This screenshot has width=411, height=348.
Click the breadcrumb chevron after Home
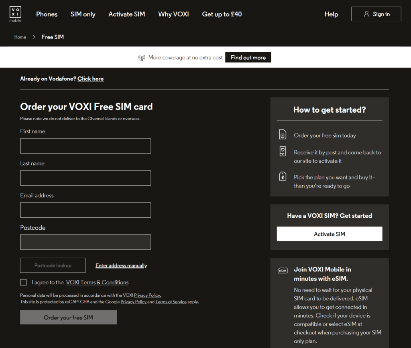coord(34,37)
